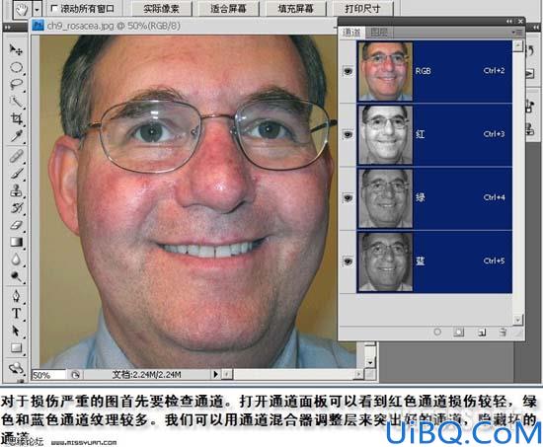543x447 pixels.
Task: Select the Eyedropper tool
Action: [x=16, y=136]
